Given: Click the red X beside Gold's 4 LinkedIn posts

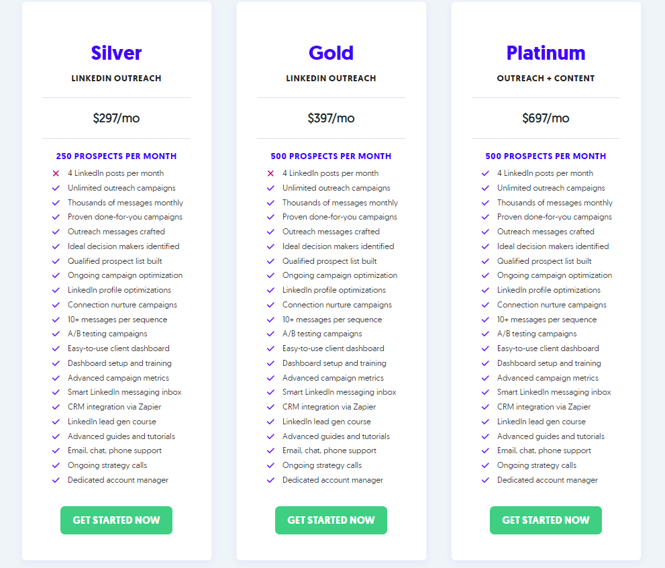Looking at the screenshot, I should [x=270, y=173].
